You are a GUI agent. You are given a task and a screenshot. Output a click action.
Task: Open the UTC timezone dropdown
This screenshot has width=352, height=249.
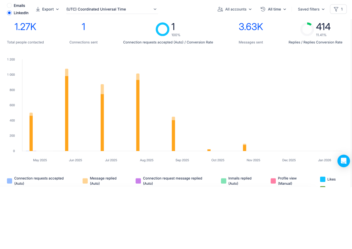tap(112, 9)
